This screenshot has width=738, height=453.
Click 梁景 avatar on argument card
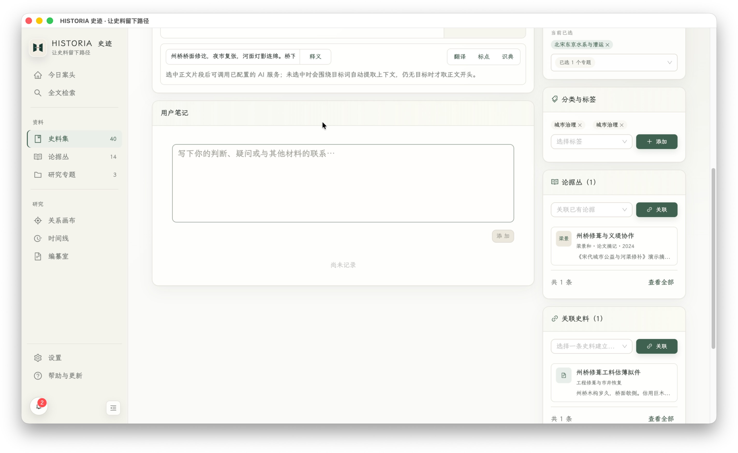[563, 239]
